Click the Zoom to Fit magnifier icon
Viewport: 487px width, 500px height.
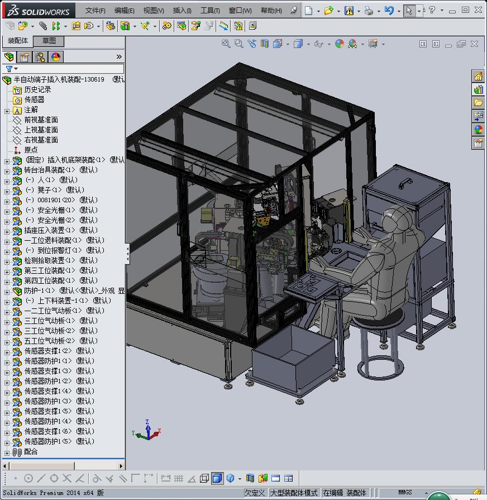(x=226, y=44)
